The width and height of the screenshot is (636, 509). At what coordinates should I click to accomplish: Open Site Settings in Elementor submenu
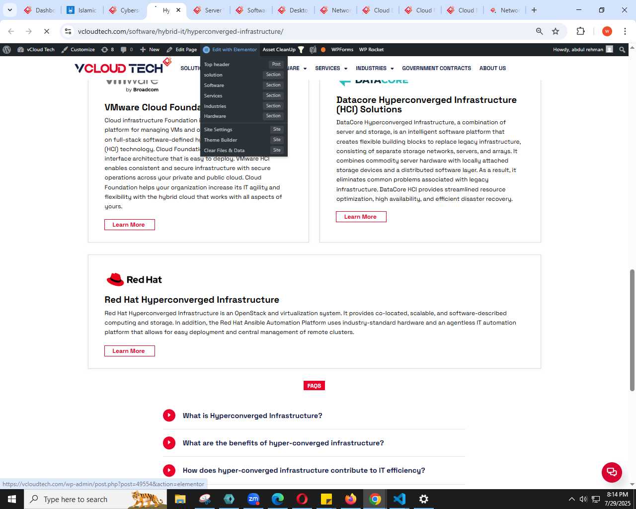243,129
